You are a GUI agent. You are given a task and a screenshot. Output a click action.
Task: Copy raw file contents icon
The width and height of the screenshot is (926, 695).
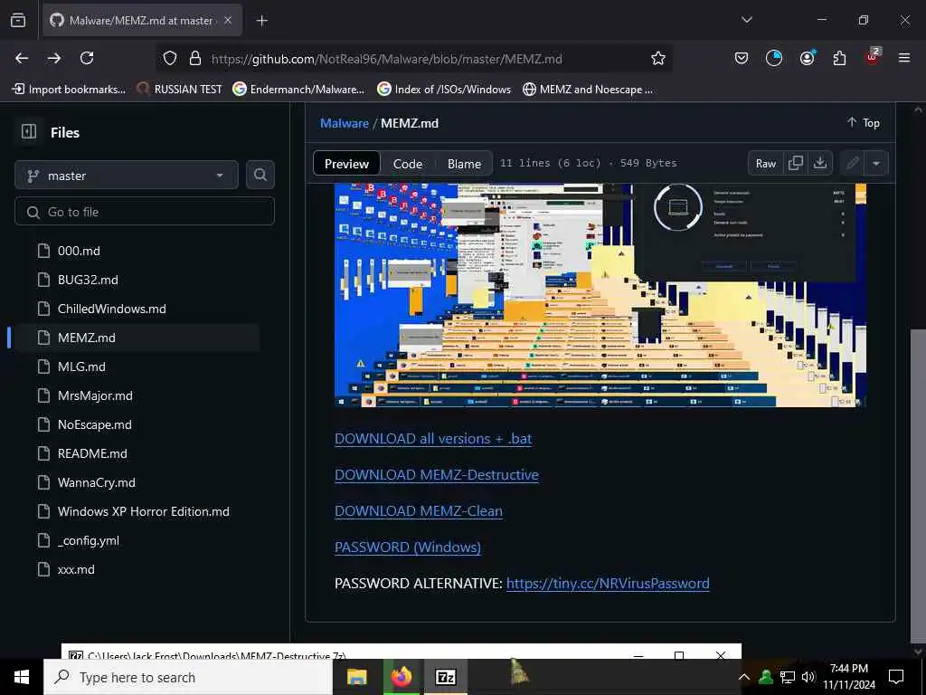point(796,163)
